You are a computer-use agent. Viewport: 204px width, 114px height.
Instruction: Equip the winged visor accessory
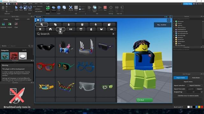[85, 47]
